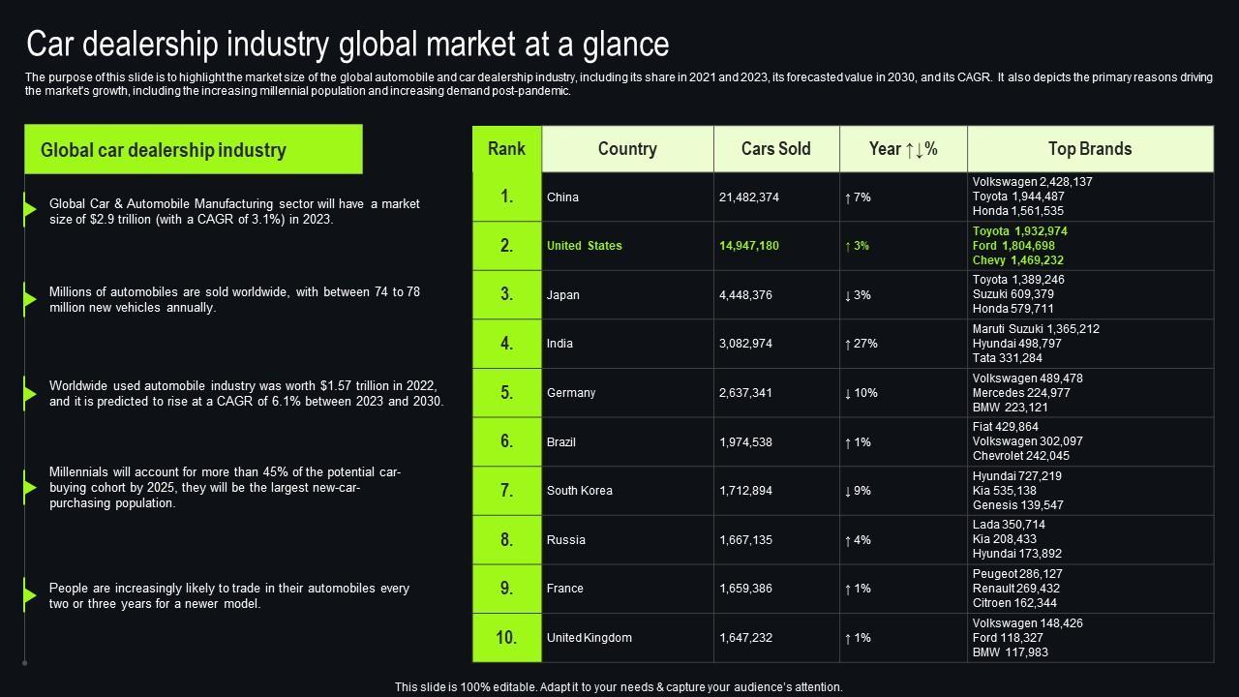Click the green arrow bullet beside the 74 to 78 million vehicles point
Viewport: 1239px width, 697px height.
[30, 298]
